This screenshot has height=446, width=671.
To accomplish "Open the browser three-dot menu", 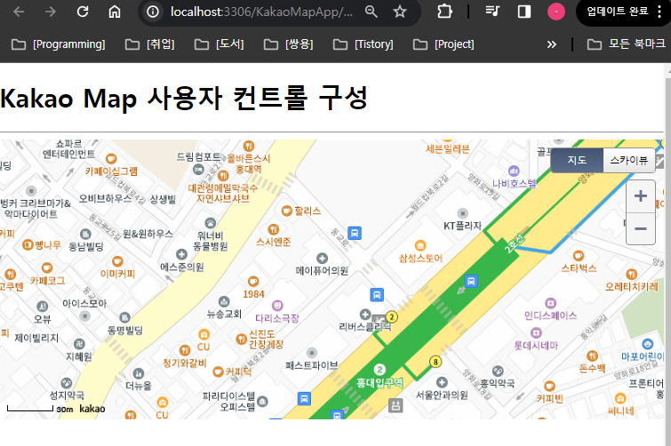I will click(659, 12).
